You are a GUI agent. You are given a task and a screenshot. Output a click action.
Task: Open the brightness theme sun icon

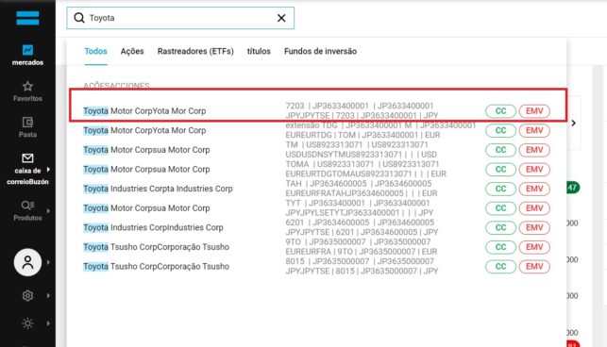click(x=27, y=323)
